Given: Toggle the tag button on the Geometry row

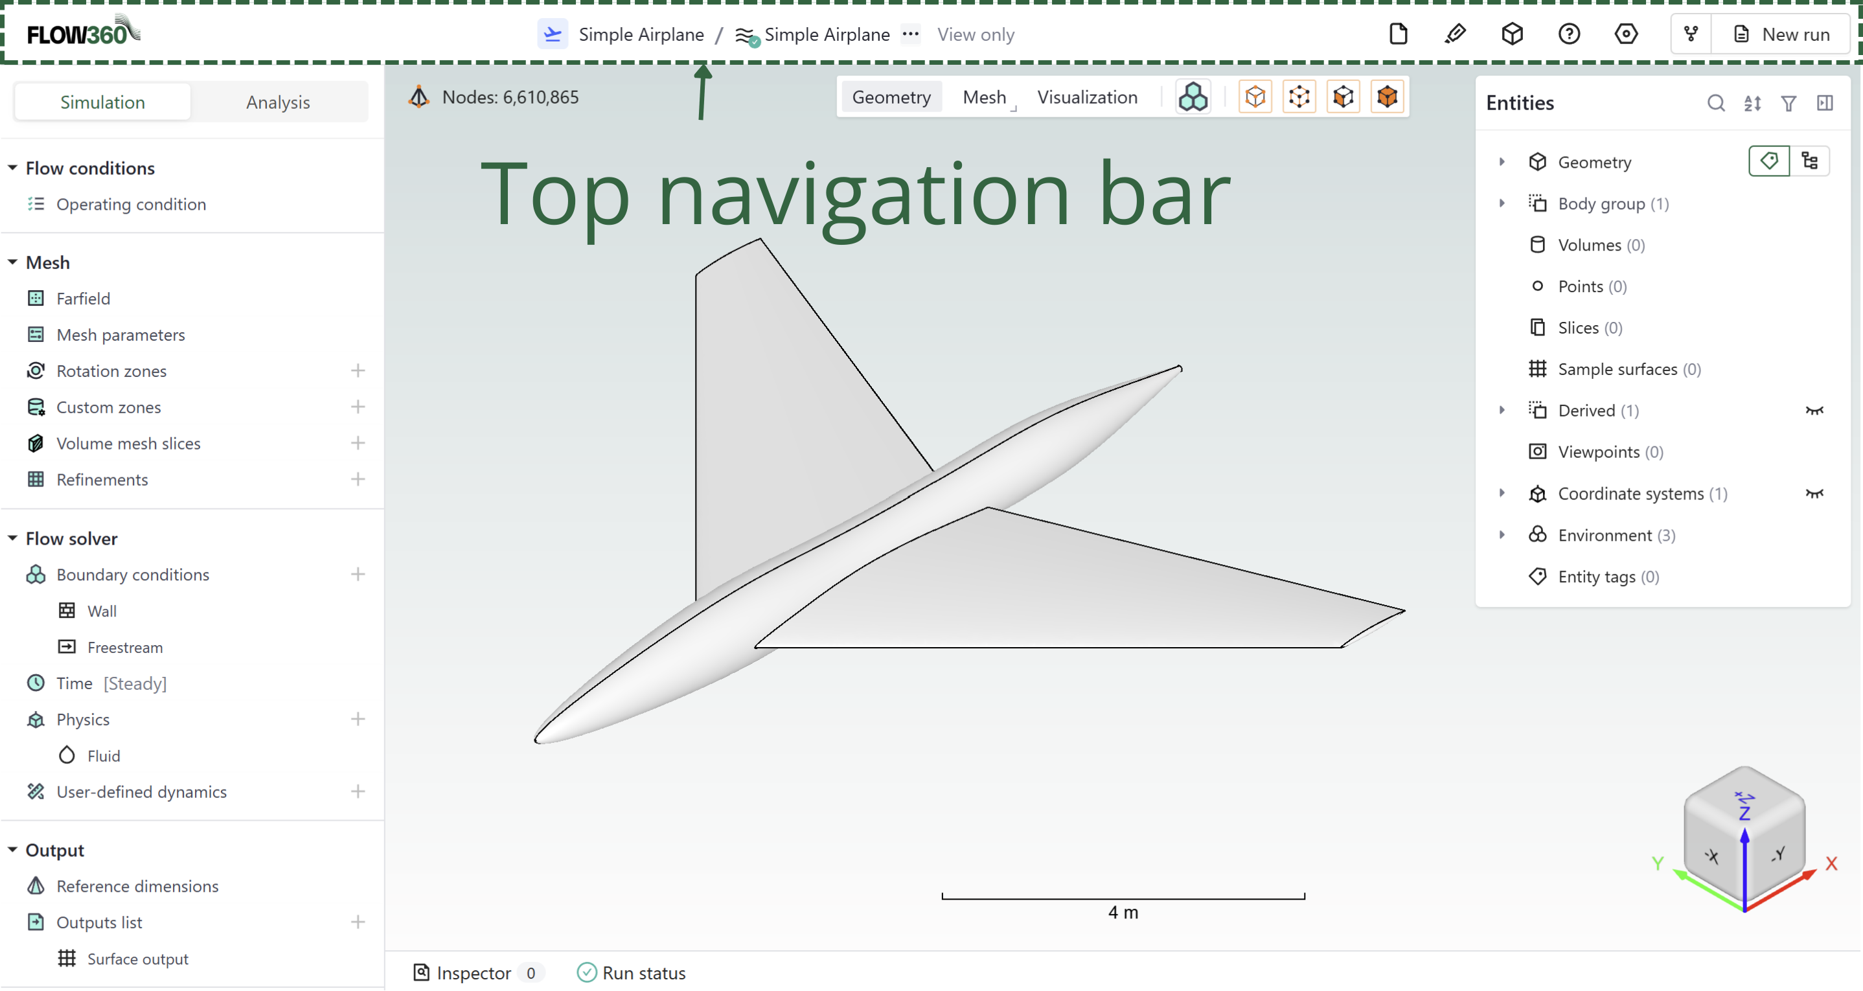Looking at the screenshot, I should (1769, 161).
